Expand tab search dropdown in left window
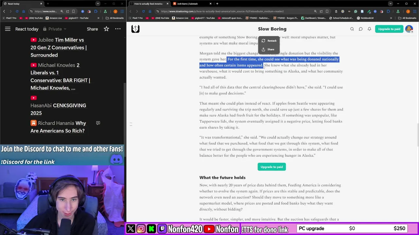The height and width of the screenshot is (235, 419). click(x=98, y=4)
